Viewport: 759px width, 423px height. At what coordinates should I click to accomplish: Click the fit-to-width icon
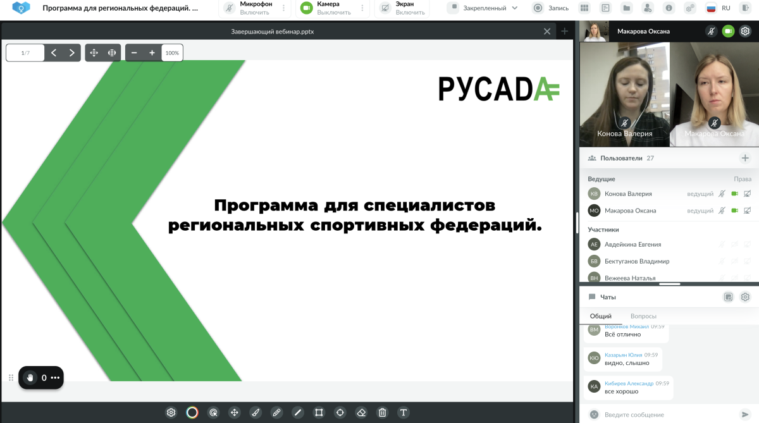tap(112, 53)
